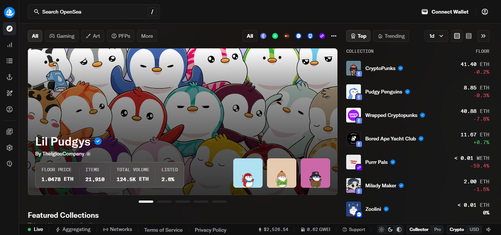501x235 pixels.
Task: Select the Art category tab
Action: pyautogui.click(x=93, y=36)
